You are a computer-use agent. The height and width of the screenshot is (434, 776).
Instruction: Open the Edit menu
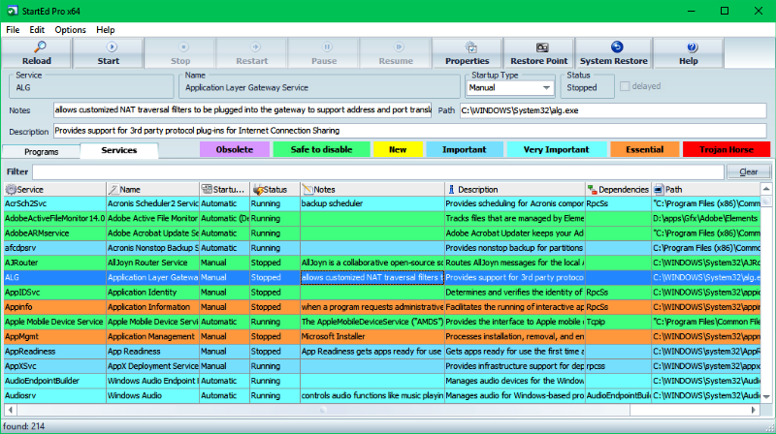coord(37,30)
